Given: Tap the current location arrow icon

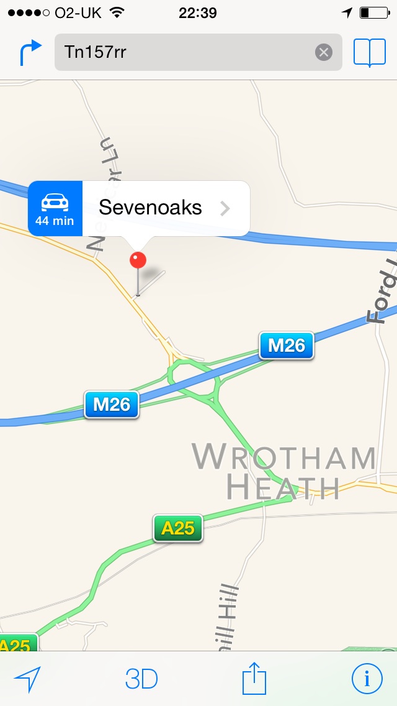Looking at the screenshot, I should [x=28, y=679].
